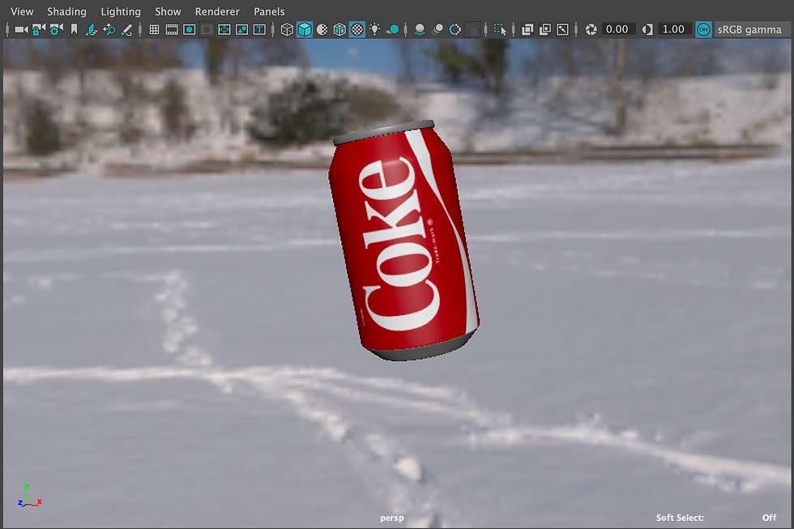Toggle Screen Space Ambient Occlusion icon

(x=420, y=29)
